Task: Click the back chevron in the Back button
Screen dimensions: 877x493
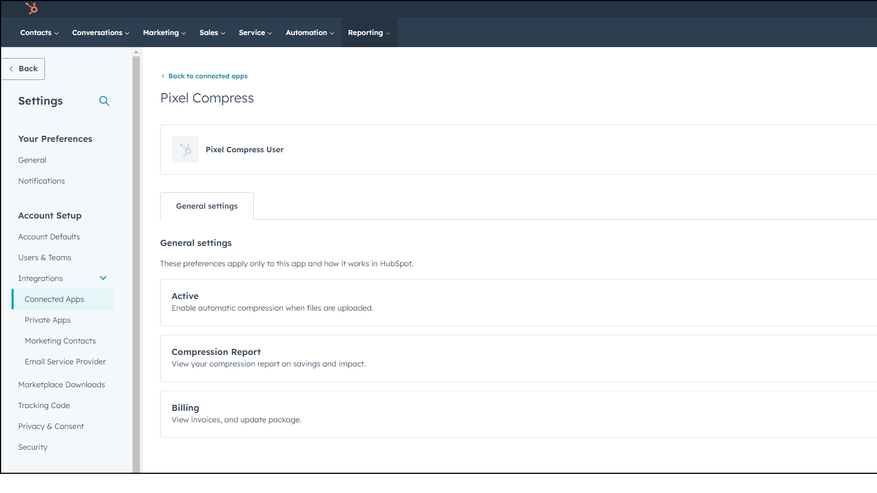Action: (11, 68)
